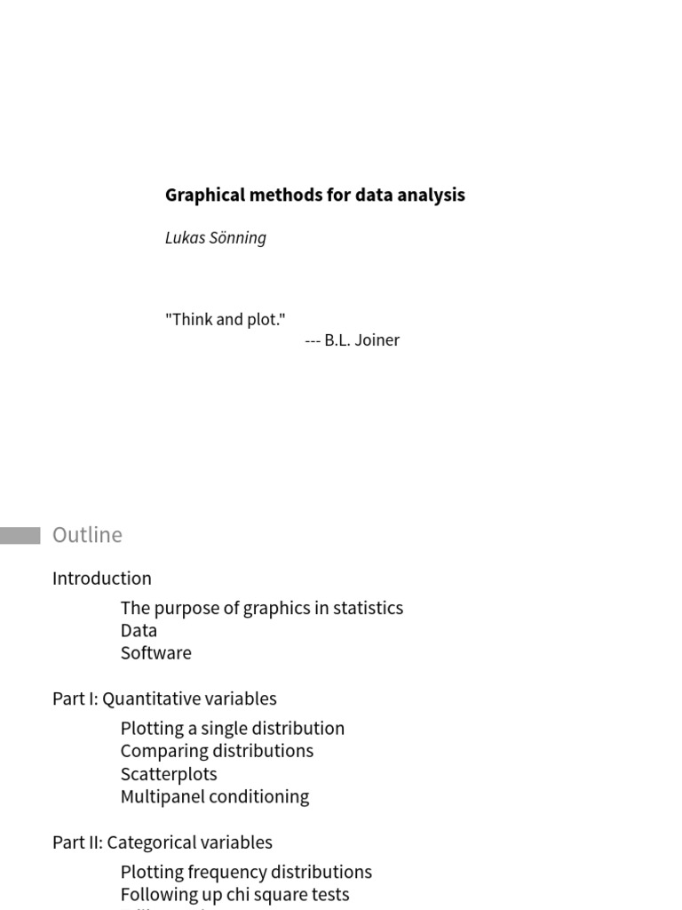This screenshot has height=910, width=682.
Task: Click 'Multipanel conditioning' in the outline
Action: point(215,796)
